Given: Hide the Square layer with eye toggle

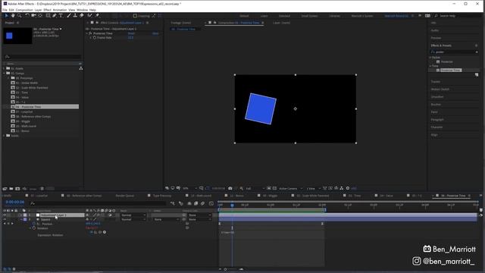Looking at the screenshot, I should pos(5,219).
